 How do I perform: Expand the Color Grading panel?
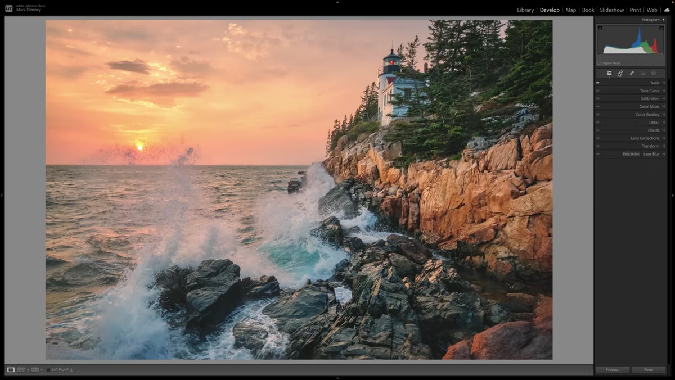[x=664, y=114]
